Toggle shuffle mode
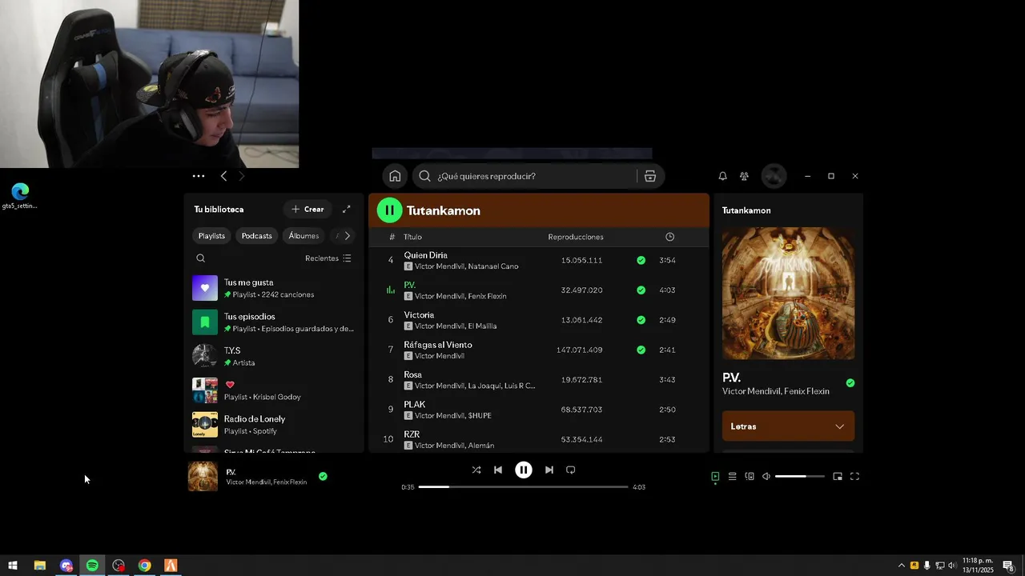The width and height of the screenshot is (1025, 576). 476,470
